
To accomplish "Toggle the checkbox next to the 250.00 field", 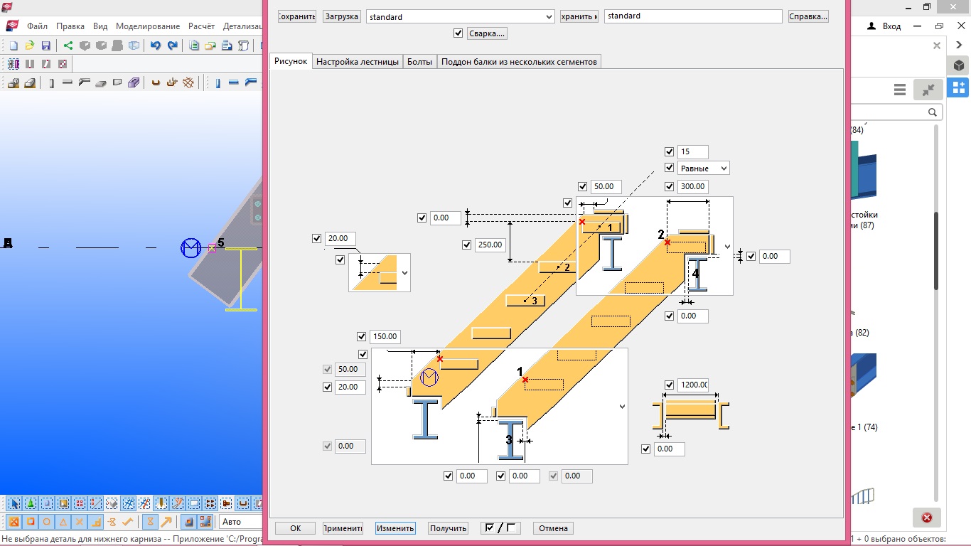I will point(466,245).
